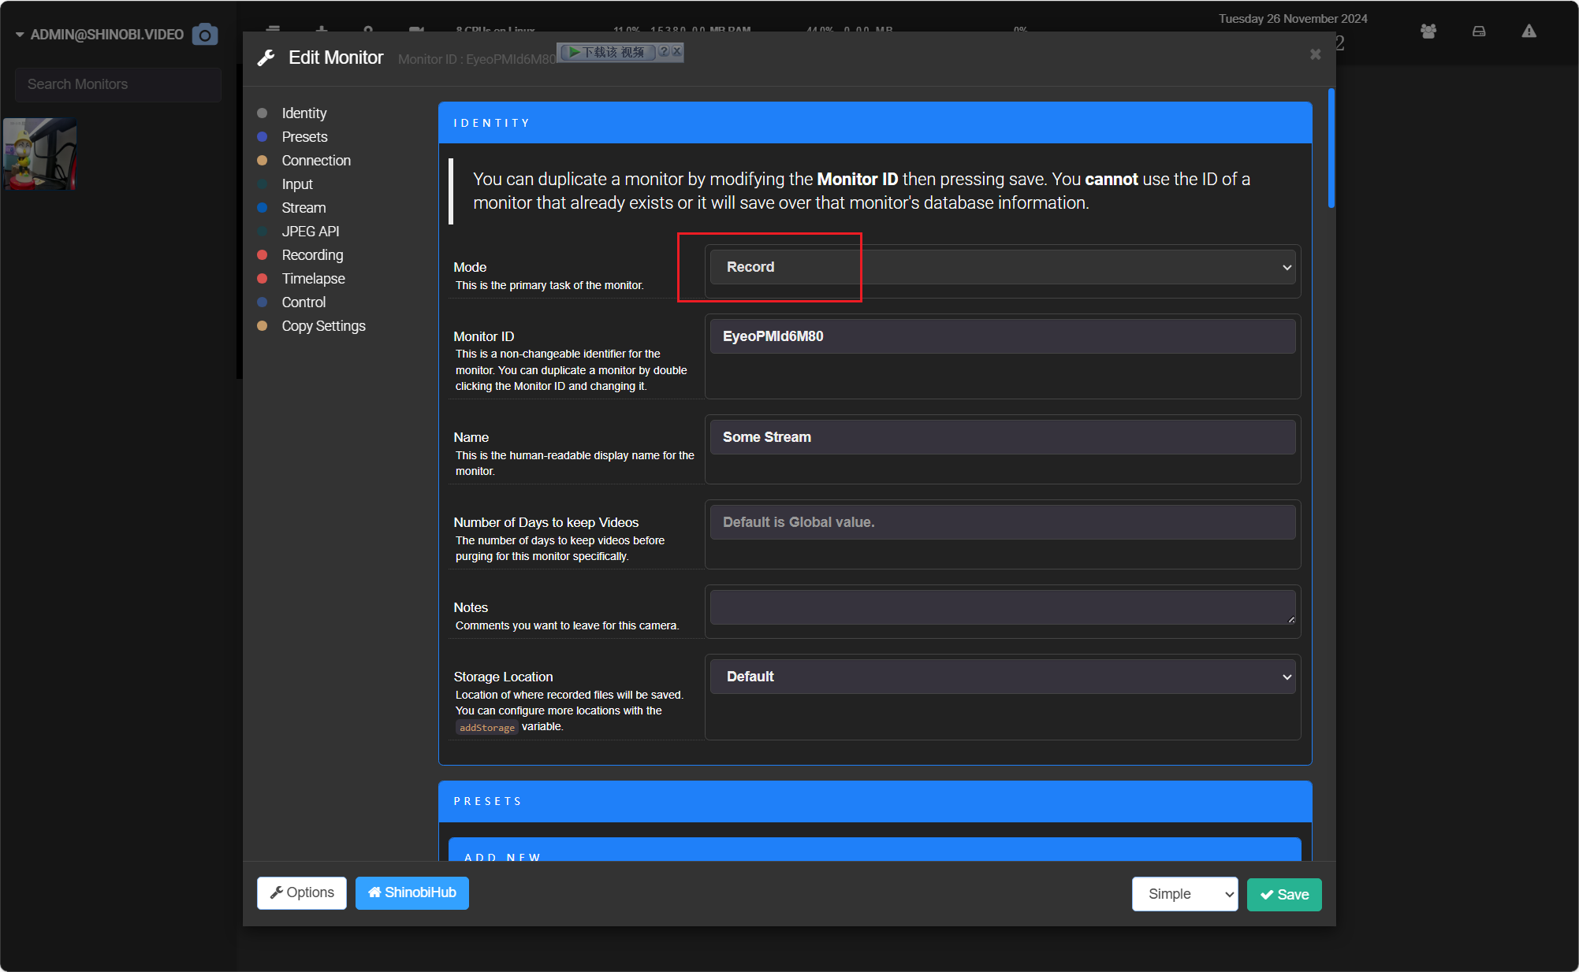1579x972 pixels.
Task: Open the Simple view mode dropdown
Action: [1184, 894]
